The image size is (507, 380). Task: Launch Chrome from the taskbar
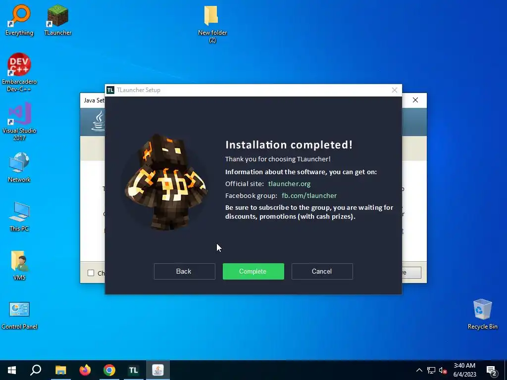109,370
